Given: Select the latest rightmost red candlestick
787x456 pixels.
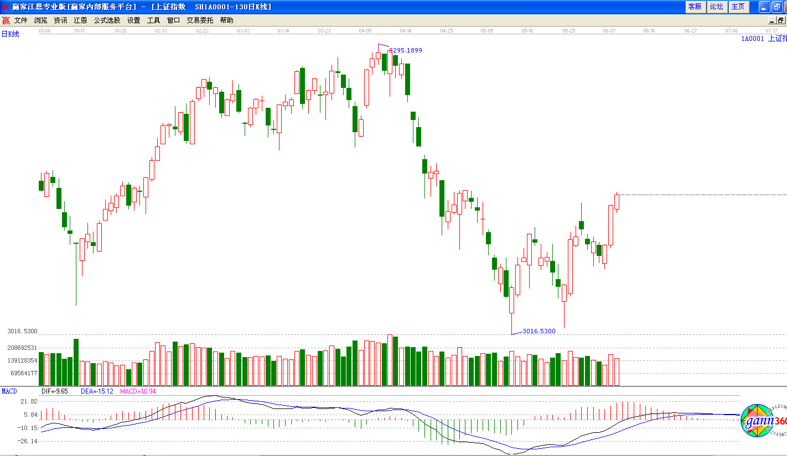Looking at the screenshot, I should pos(617,202).
